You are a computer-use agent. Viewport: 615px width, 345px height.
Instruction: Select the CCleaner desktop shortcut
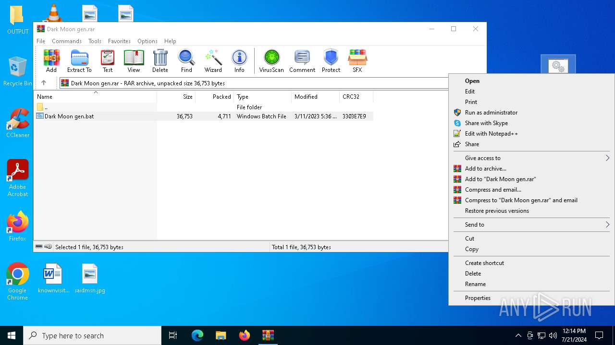click(x=18, y=123)
